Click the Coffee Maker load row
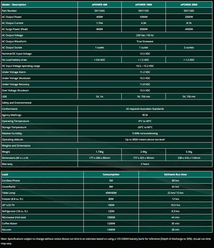This screenshot has width=214, height=248. pos(10,223)
